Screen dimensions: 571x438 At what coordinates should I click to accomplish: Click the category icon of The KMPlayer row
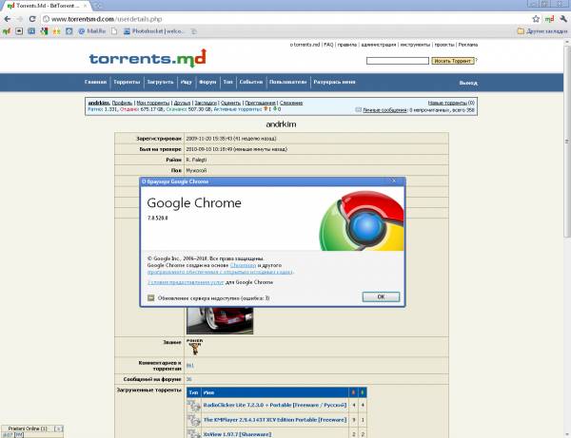[x=194, y=420]
